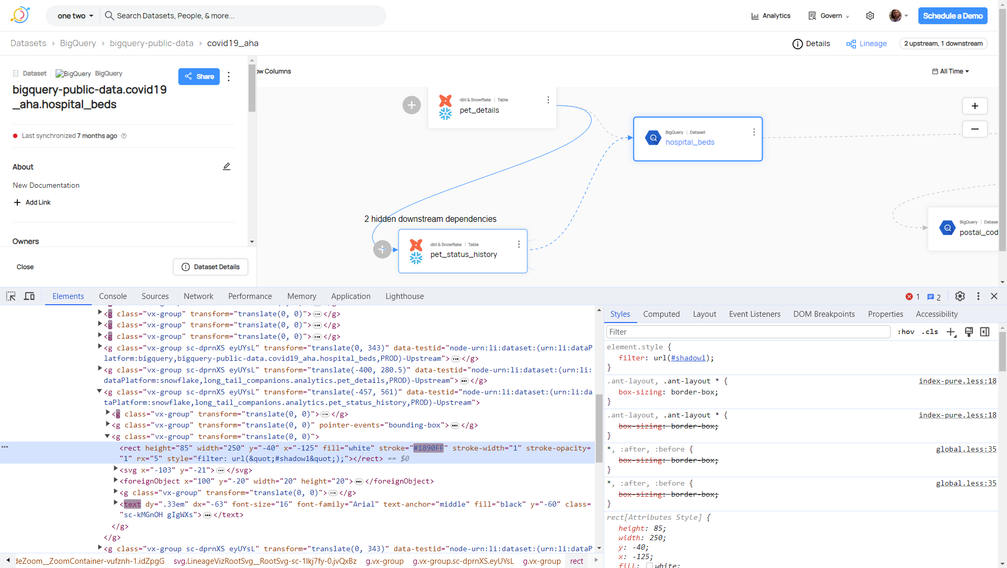The image size is (1007, 568).
Task: Open the Govern dropdown menu
Action: pos(829,16)
